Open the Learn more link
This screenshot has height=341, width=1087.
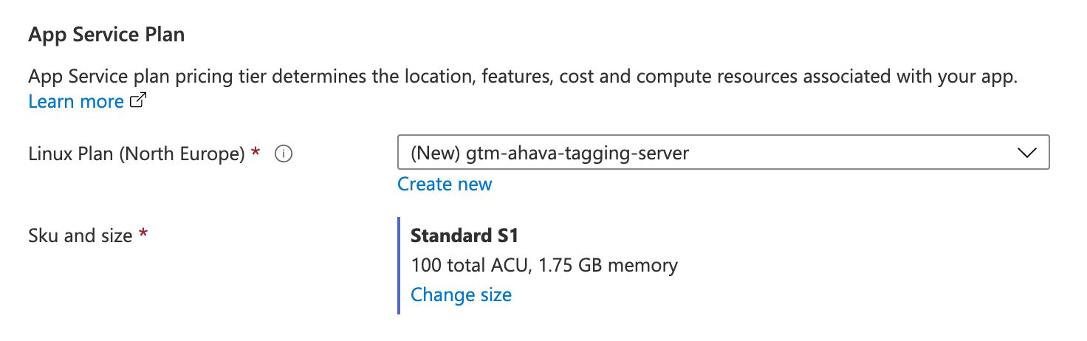(76, 102)
